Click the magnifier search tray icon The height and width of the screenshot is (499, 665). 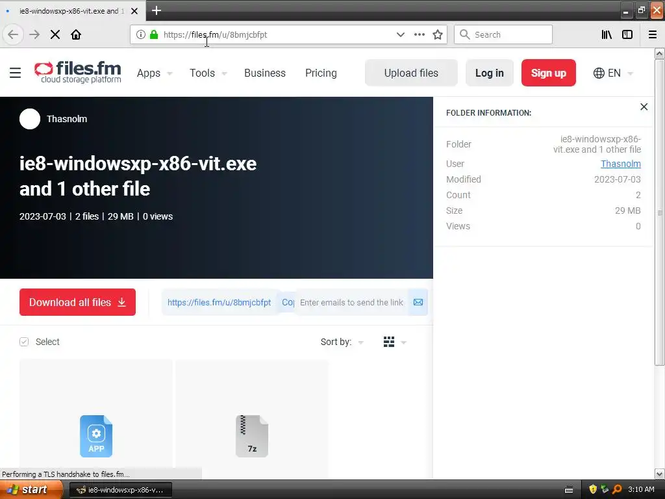(617, 489)
